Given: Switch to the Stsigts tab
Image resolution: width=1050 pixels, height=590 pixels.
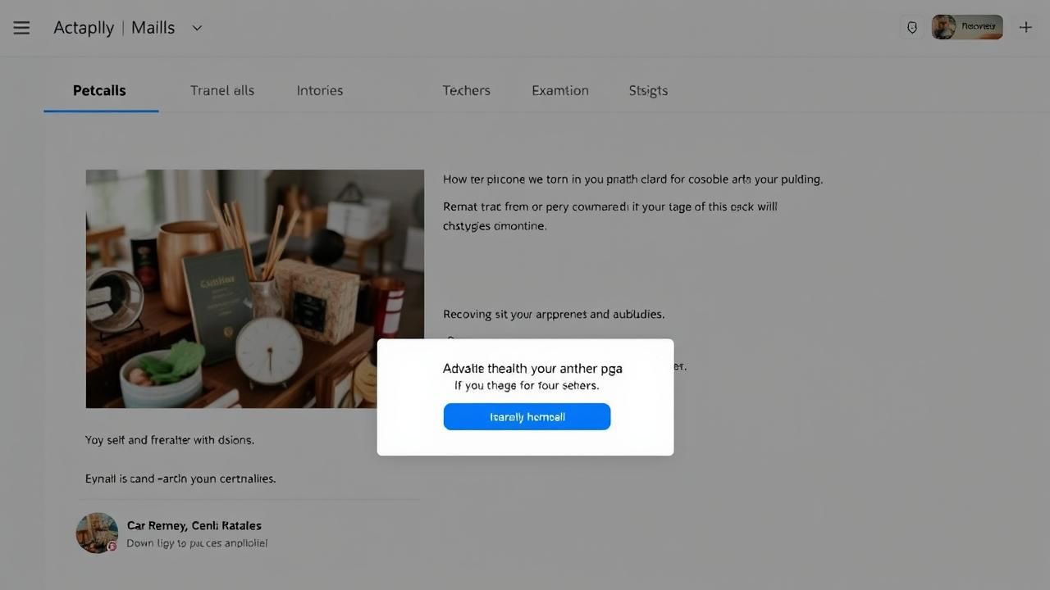Looking at the screenshot, I should (648, 90).
